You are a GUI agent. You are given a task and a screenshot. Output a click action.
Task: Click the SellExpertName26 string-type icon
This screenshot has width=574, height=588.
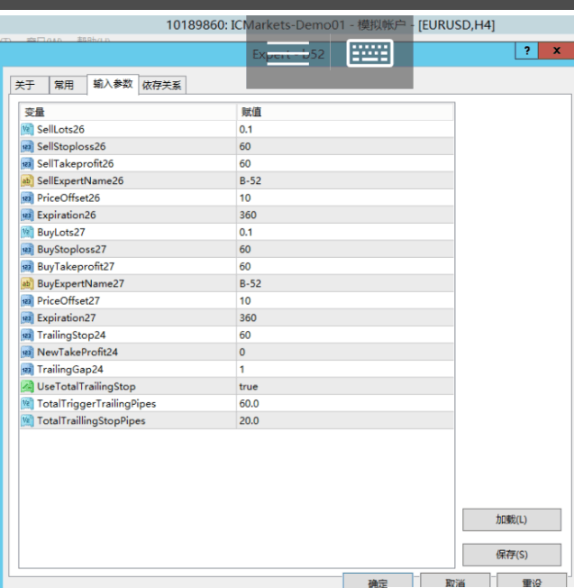[x=27, y=181]
